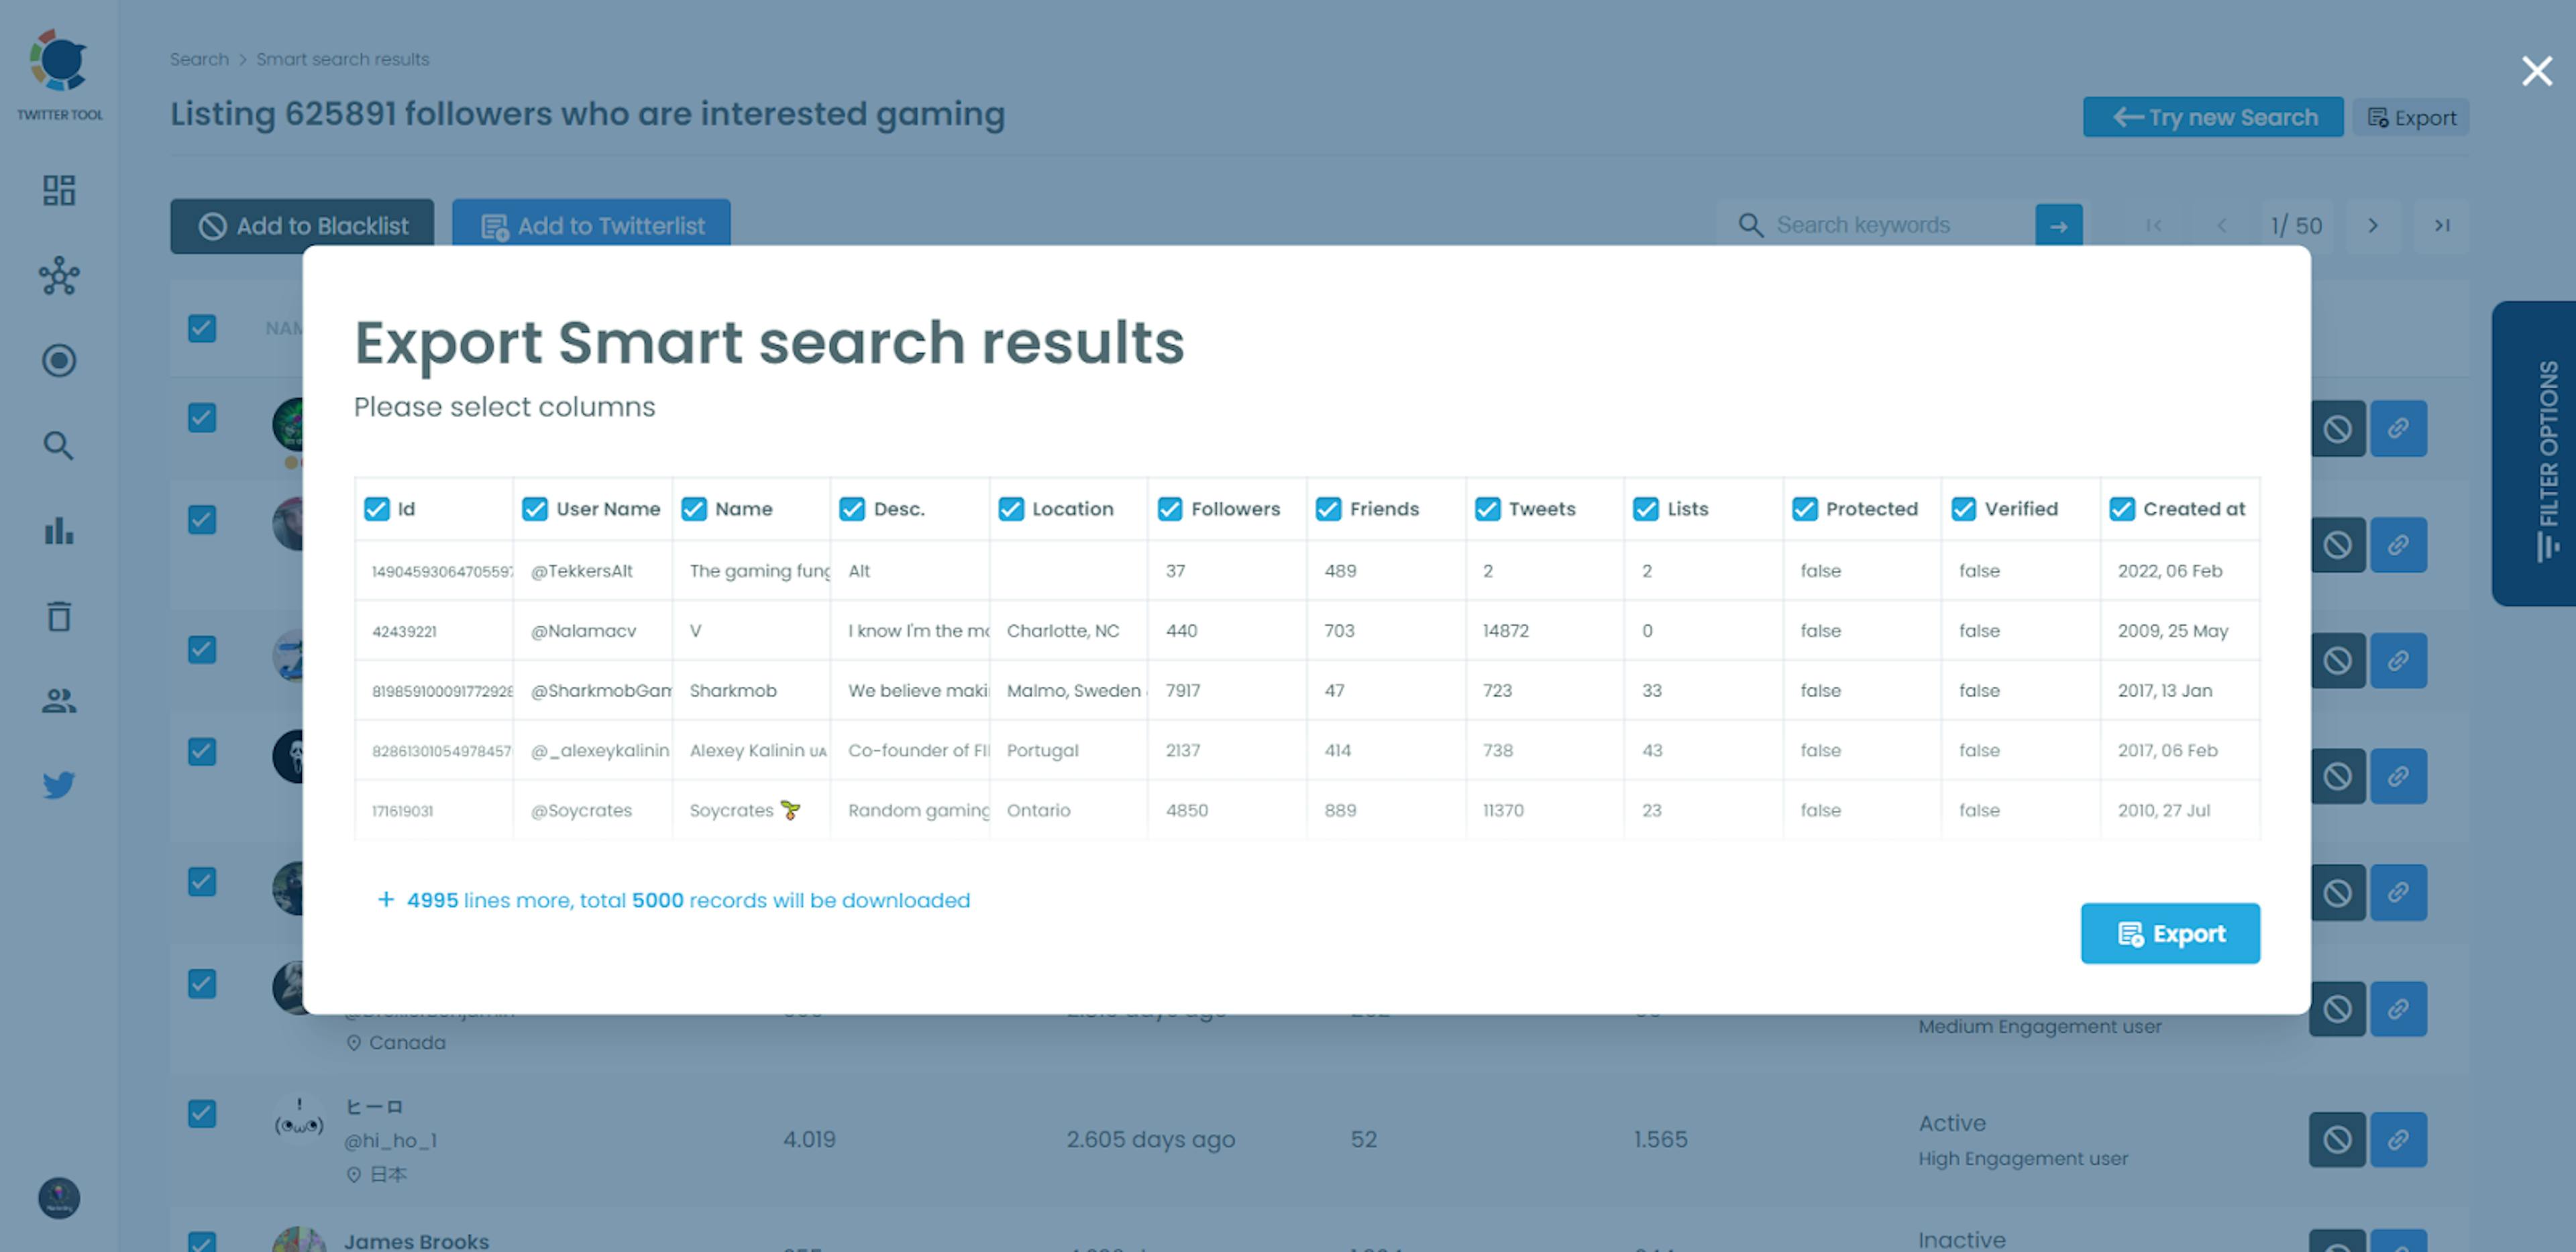2576x1252 pixels.
Task: Open Smart search results breadcrumb
Action: point(342,59)
